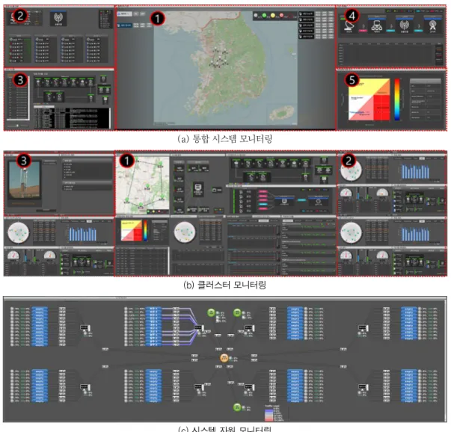Click top-right green node on cluster map (b)
The width and height of the screenshot is (451, 432).
tap(160, 163)
